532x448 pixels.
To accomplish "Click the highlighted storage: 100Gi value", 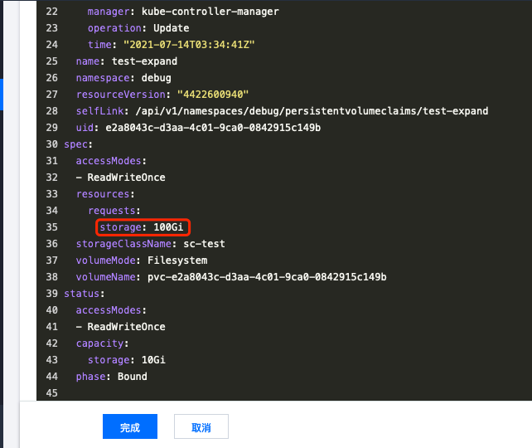I will pos(144,227).
